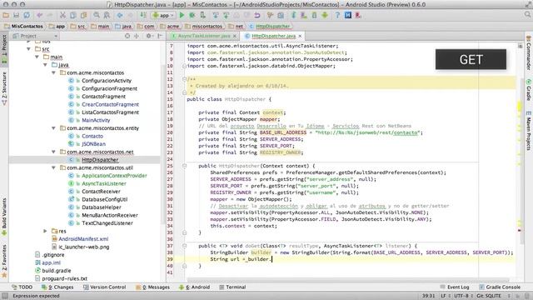Click MisContactos breadcrumb
The image size is (533, 300).
[x=23, y=26]
